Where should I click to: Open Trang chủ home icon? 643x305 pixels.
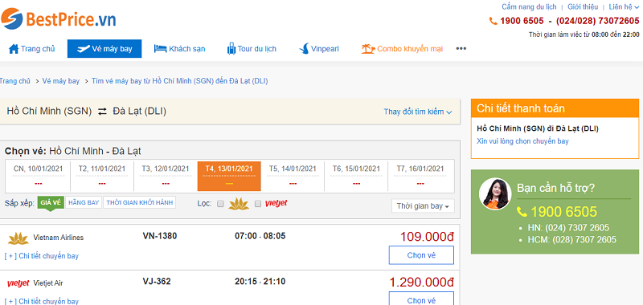tap(14, 49)
